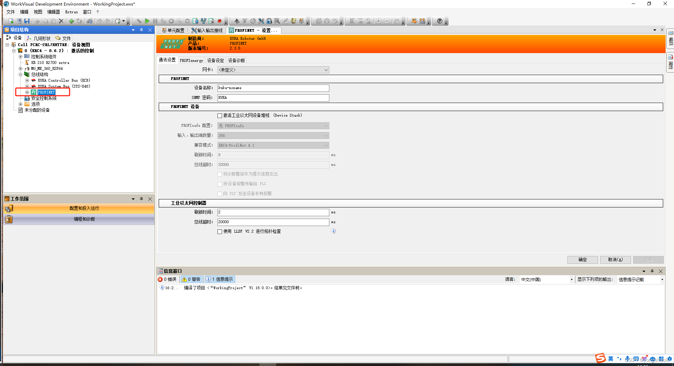Click the SNMP 密码 input field

point(273,98)
